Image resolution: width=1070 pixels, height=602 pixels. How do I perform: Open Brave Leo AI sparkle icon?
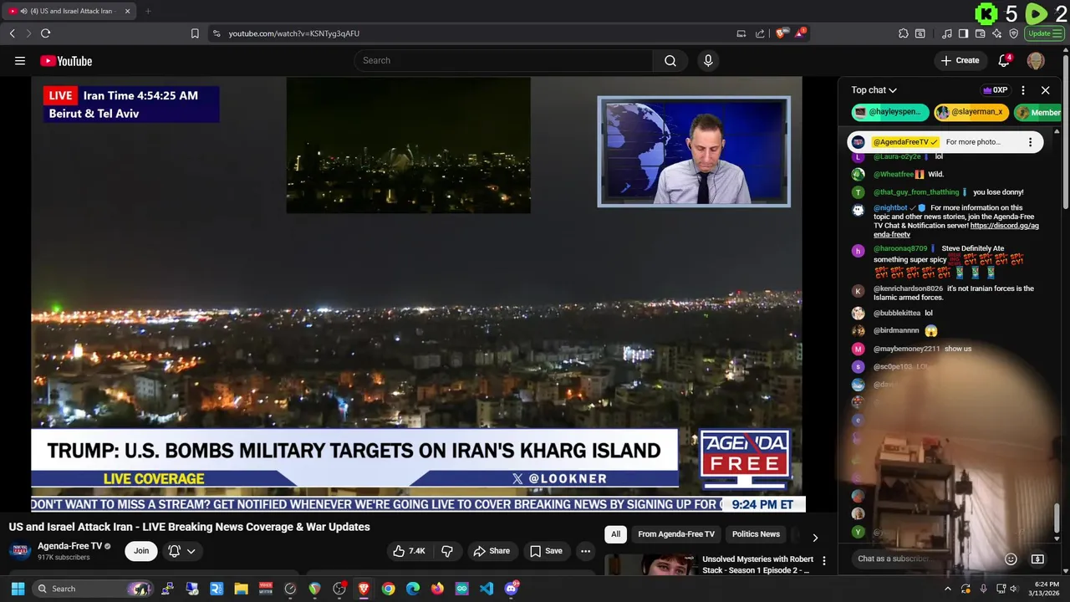coord(996,33)
